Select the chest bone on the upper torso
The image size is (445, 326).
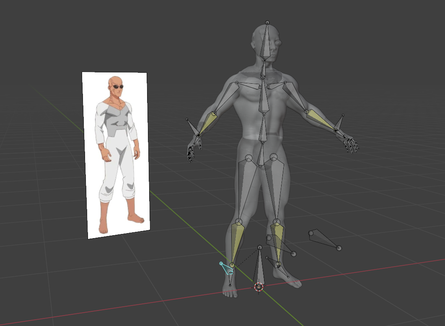click(264, 97)
